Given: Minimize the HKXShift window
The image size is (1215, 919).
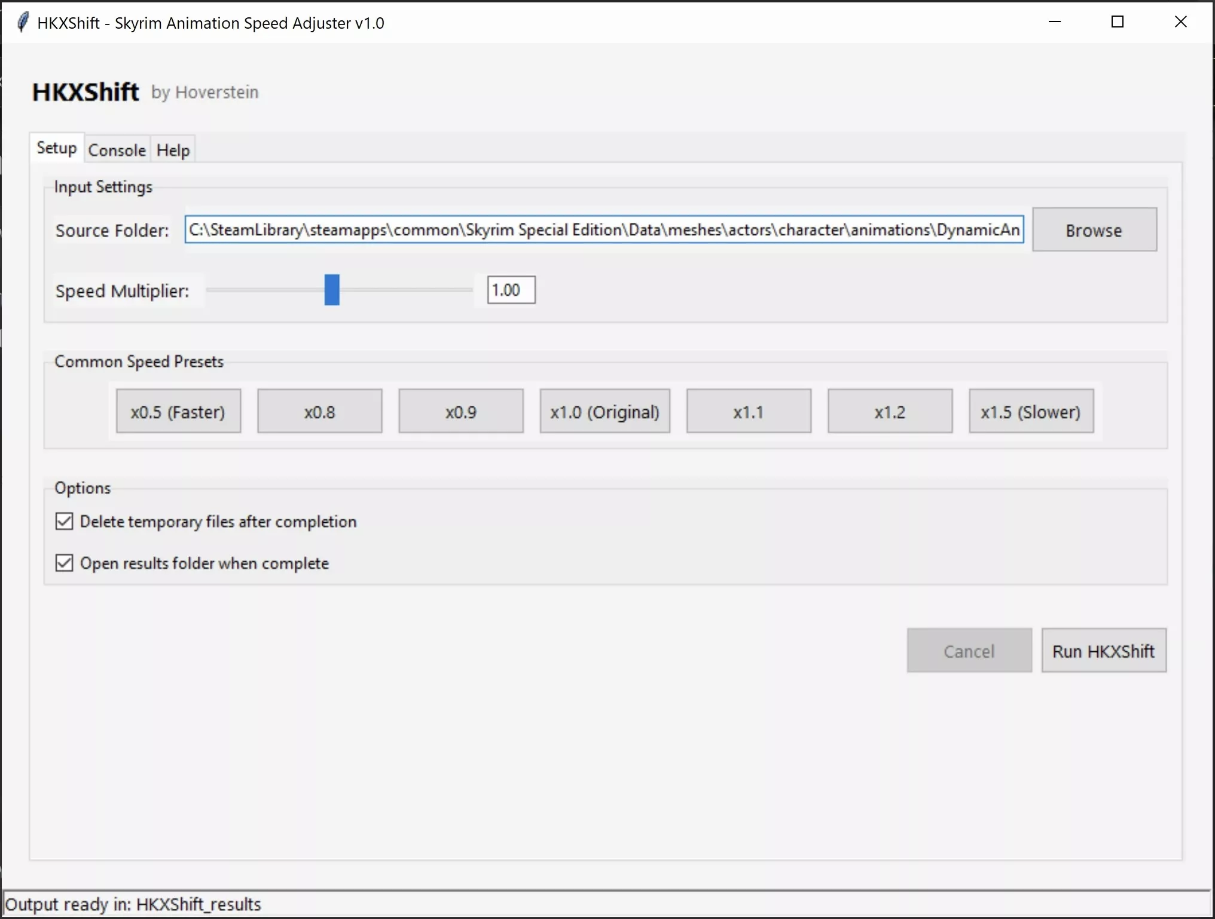Looking at the screenshot, I should coord(1055,22).
